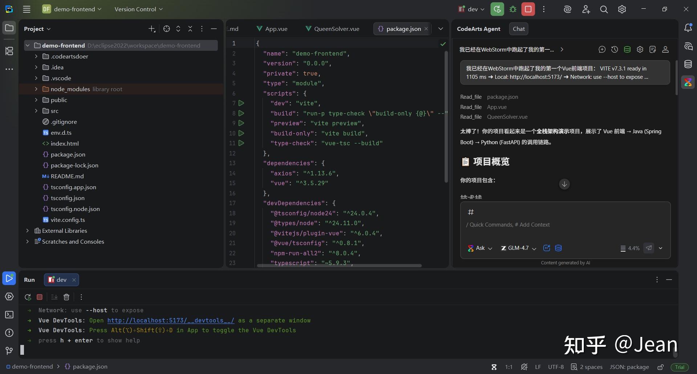Screen dimensions: 697x374
Task: Open the dev run configuration dropdown
Action: [471, 9]
